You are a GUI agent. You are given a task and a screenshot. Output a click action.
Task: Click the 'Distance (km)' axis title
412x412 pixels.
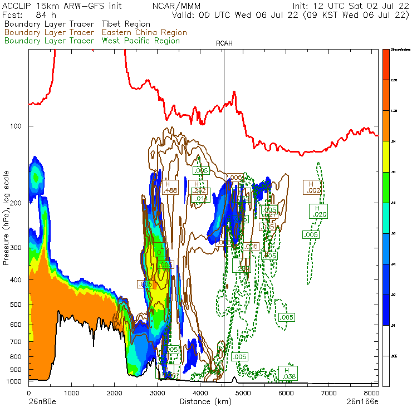pos(205,401)
